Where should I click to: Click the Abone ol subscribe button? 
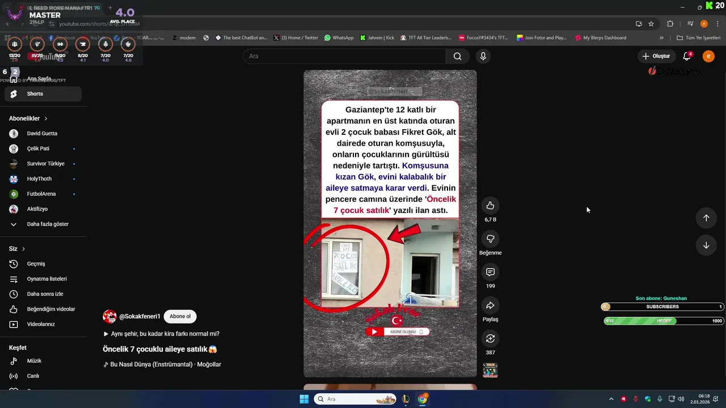(180, 316)
